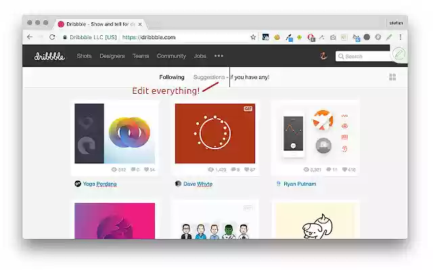Click the 1,423 views count
The height and width of the screenshot is (270, 433).
tap(217, 169)
